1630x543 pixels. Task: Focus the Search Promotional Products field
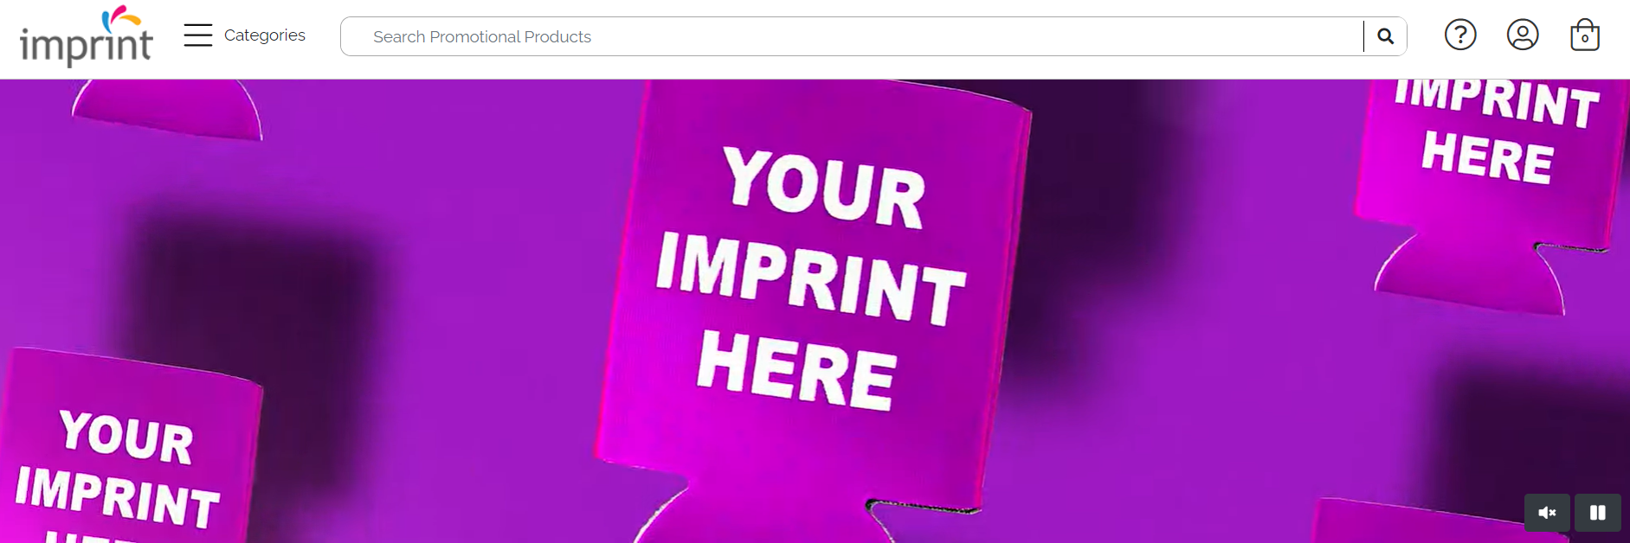852,36
